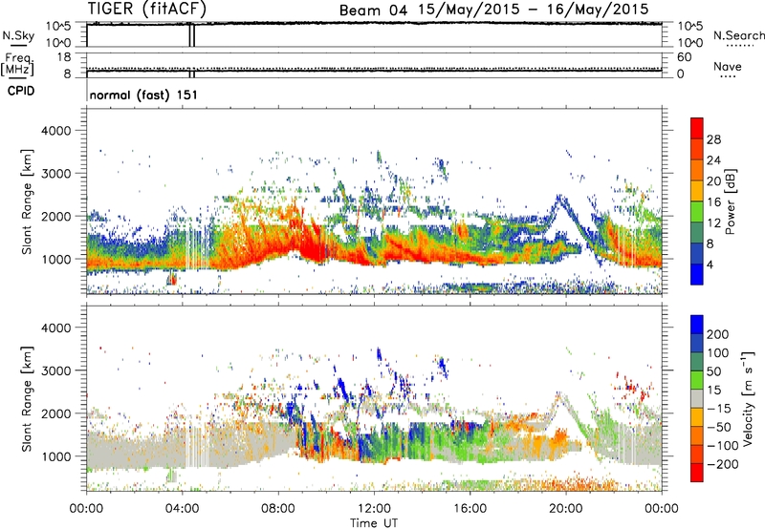Click the blue velocity streak near 12:00 at 3400 km
Image resolution: width=765 pixels, height=529 pixels.
(379, 354)
